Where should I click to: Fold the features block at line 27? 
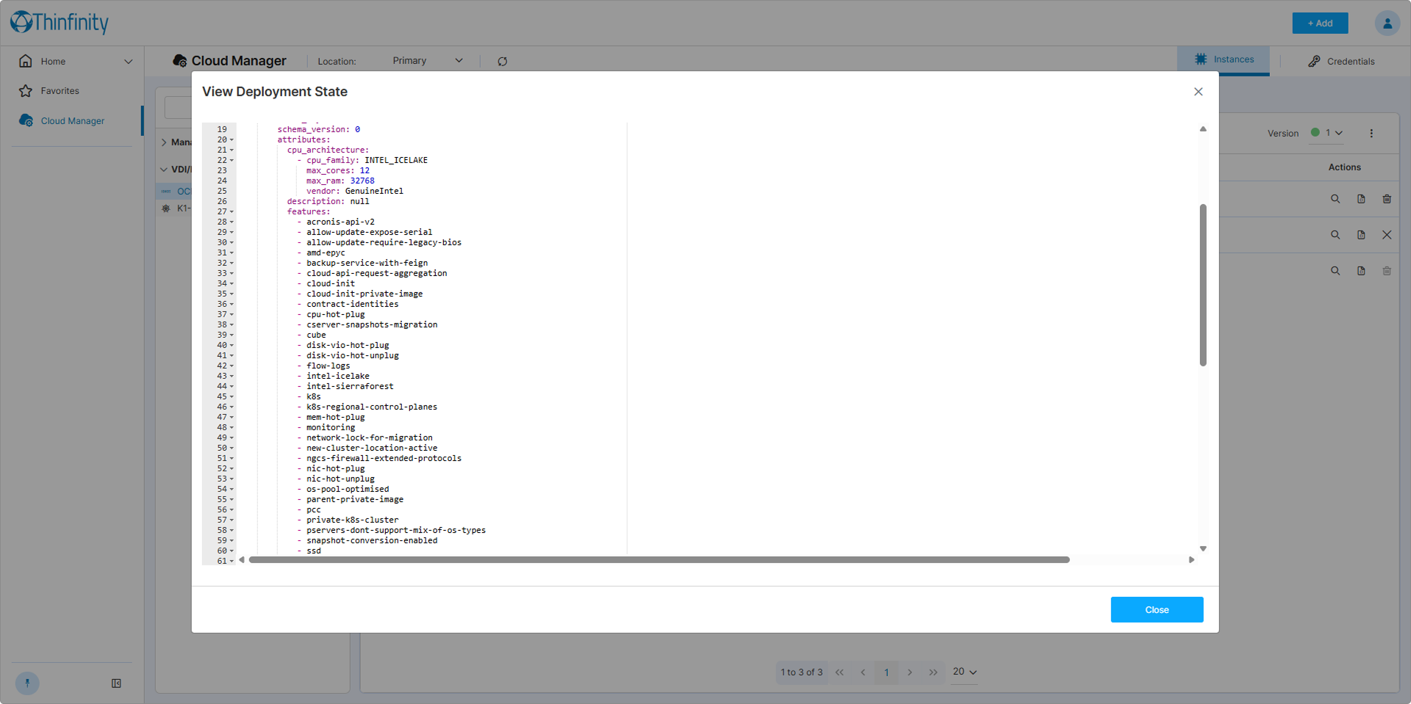point(231,211)
